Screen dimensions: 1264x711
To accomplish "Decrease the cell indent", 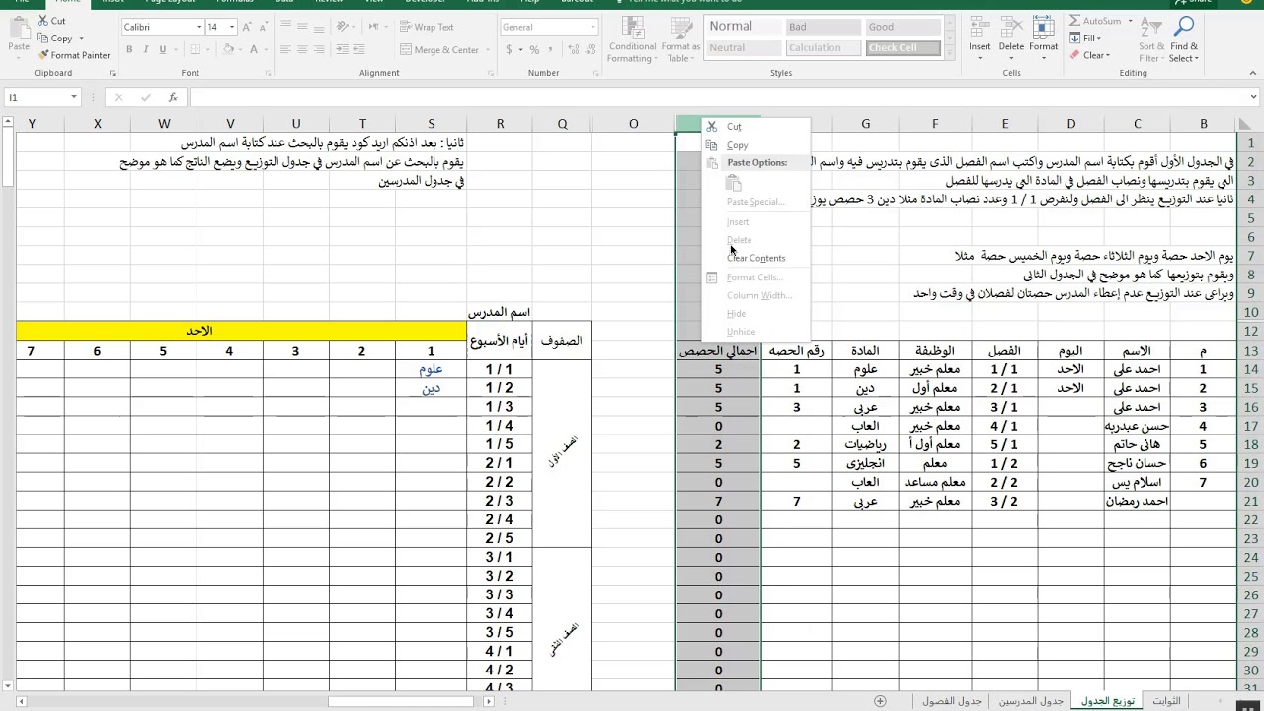I will tap(344, 49).
